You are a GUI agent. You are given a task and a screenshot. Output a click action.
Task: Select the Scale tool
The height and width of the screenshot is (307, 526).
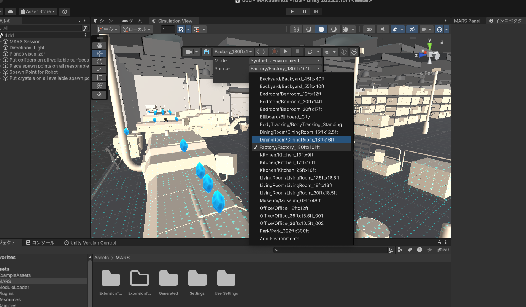click(x=100, y=70)
